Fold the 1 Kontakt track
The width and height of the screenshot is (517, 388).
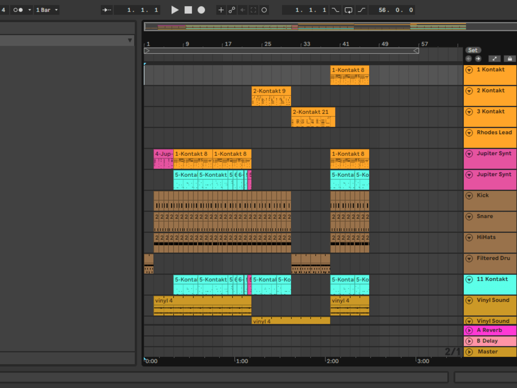469,70
